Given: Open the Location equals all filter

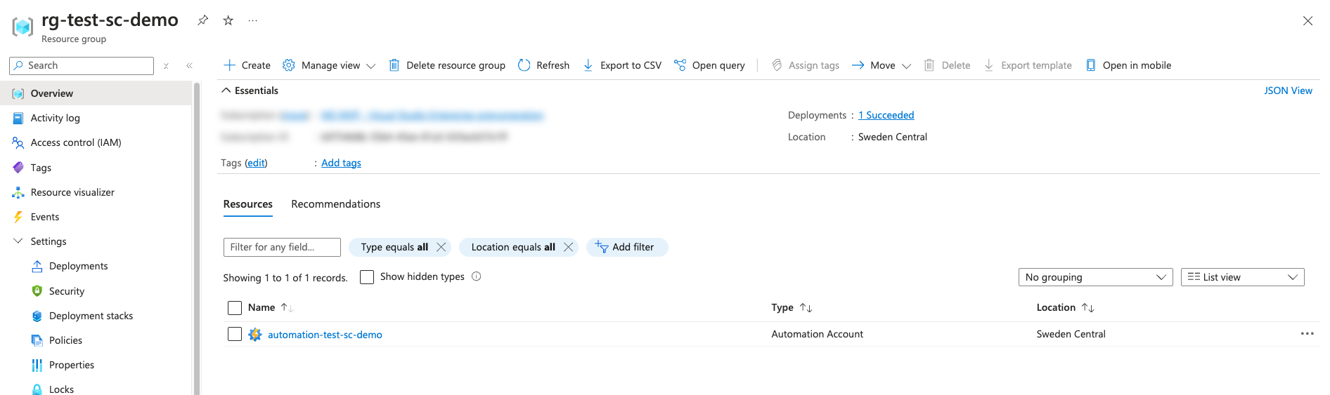Looking at the screenshot, I should [x=513, y=247].
